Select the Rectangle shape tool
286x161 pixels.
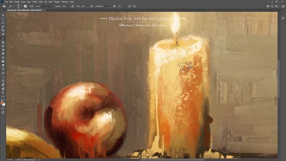tap(3, 80)
